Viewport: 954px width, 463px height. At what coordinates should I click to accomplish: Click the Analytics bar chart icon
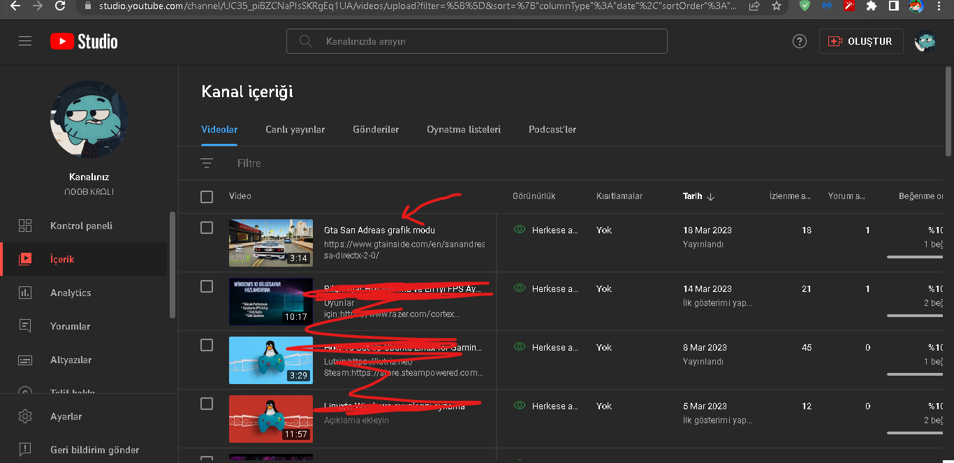(x=25, y=293)
